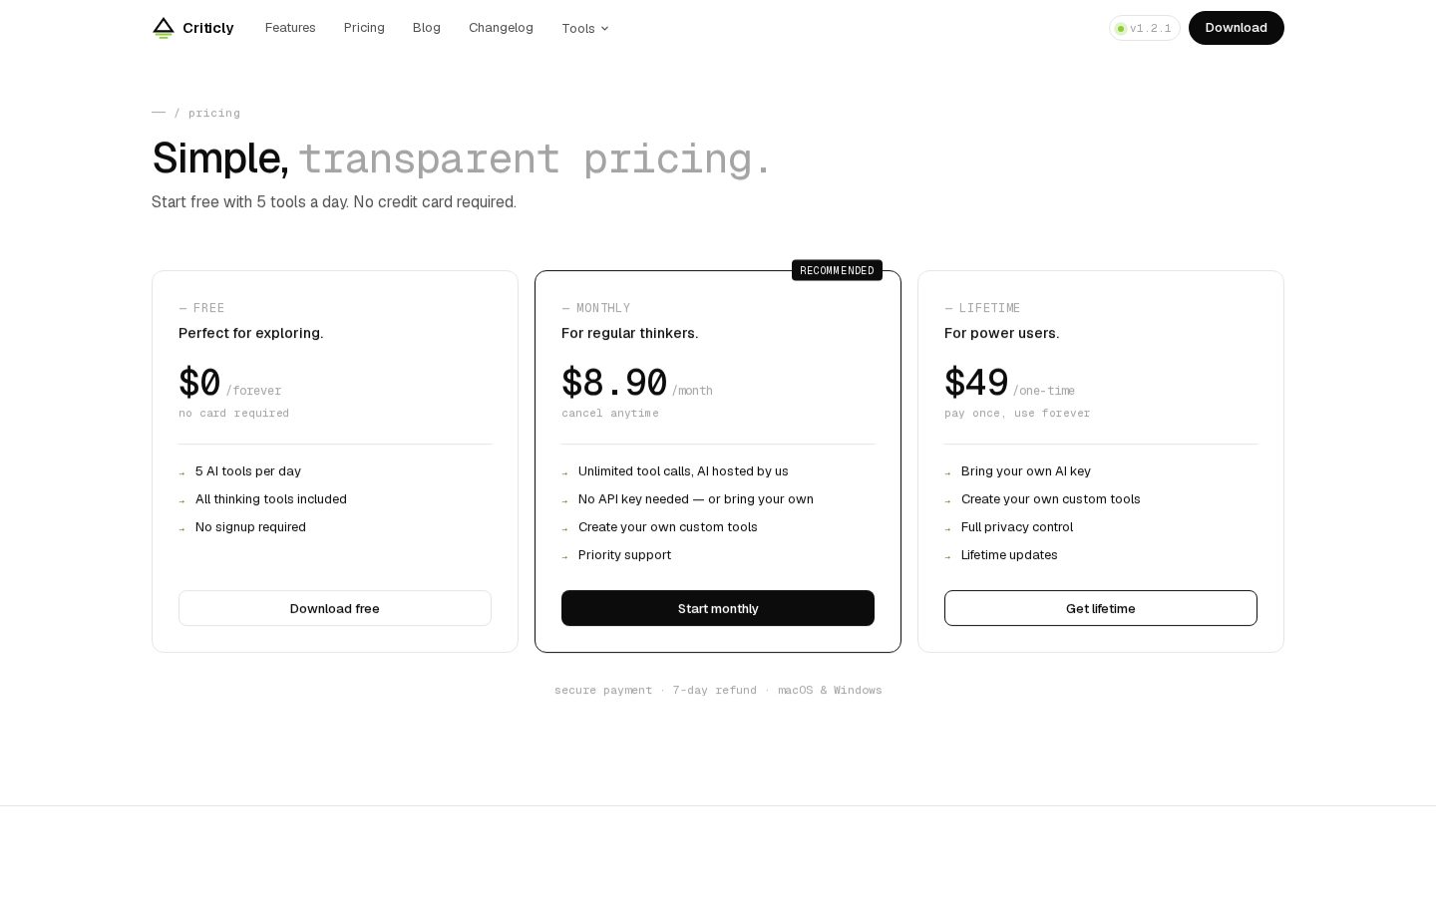Open the Changelog nav item

point(501,28)
